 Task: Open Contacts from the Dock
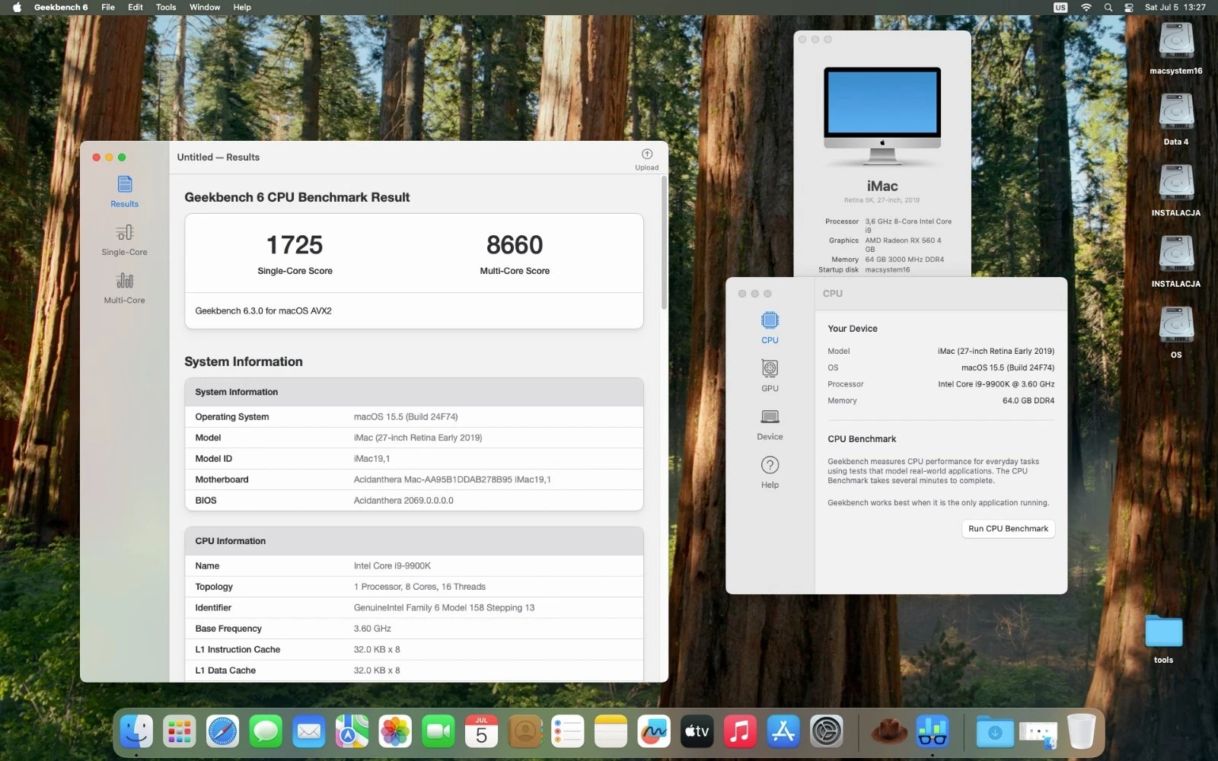525,732
